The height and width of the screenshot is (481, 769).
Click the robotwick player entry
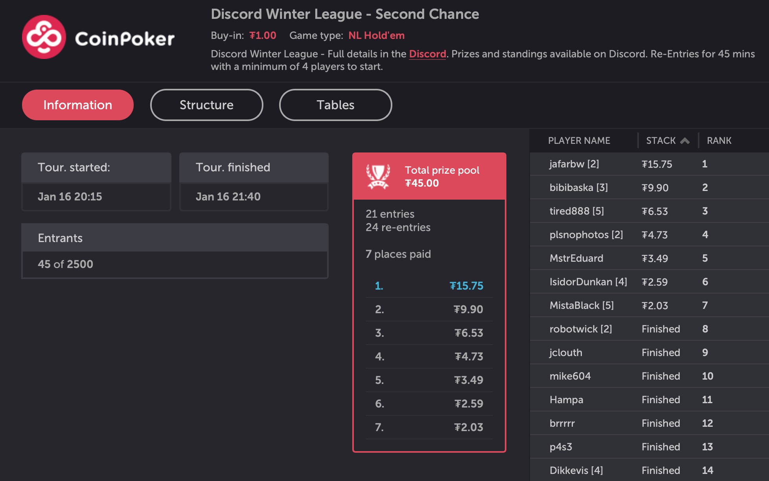580,329
